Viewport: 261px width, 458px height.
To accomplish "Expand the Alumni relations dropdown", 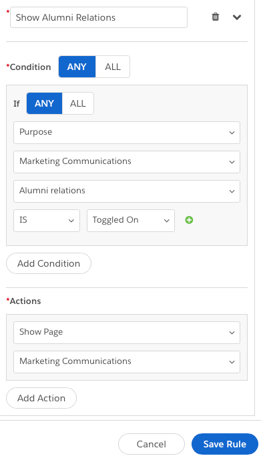I will [127, 191].
